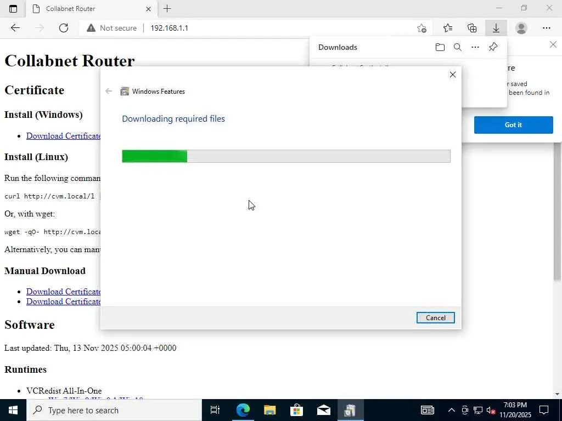Open Favorites list in Edge toolbar
The width and height of the screenshot is (562, 421).
(x=448, y=28)
